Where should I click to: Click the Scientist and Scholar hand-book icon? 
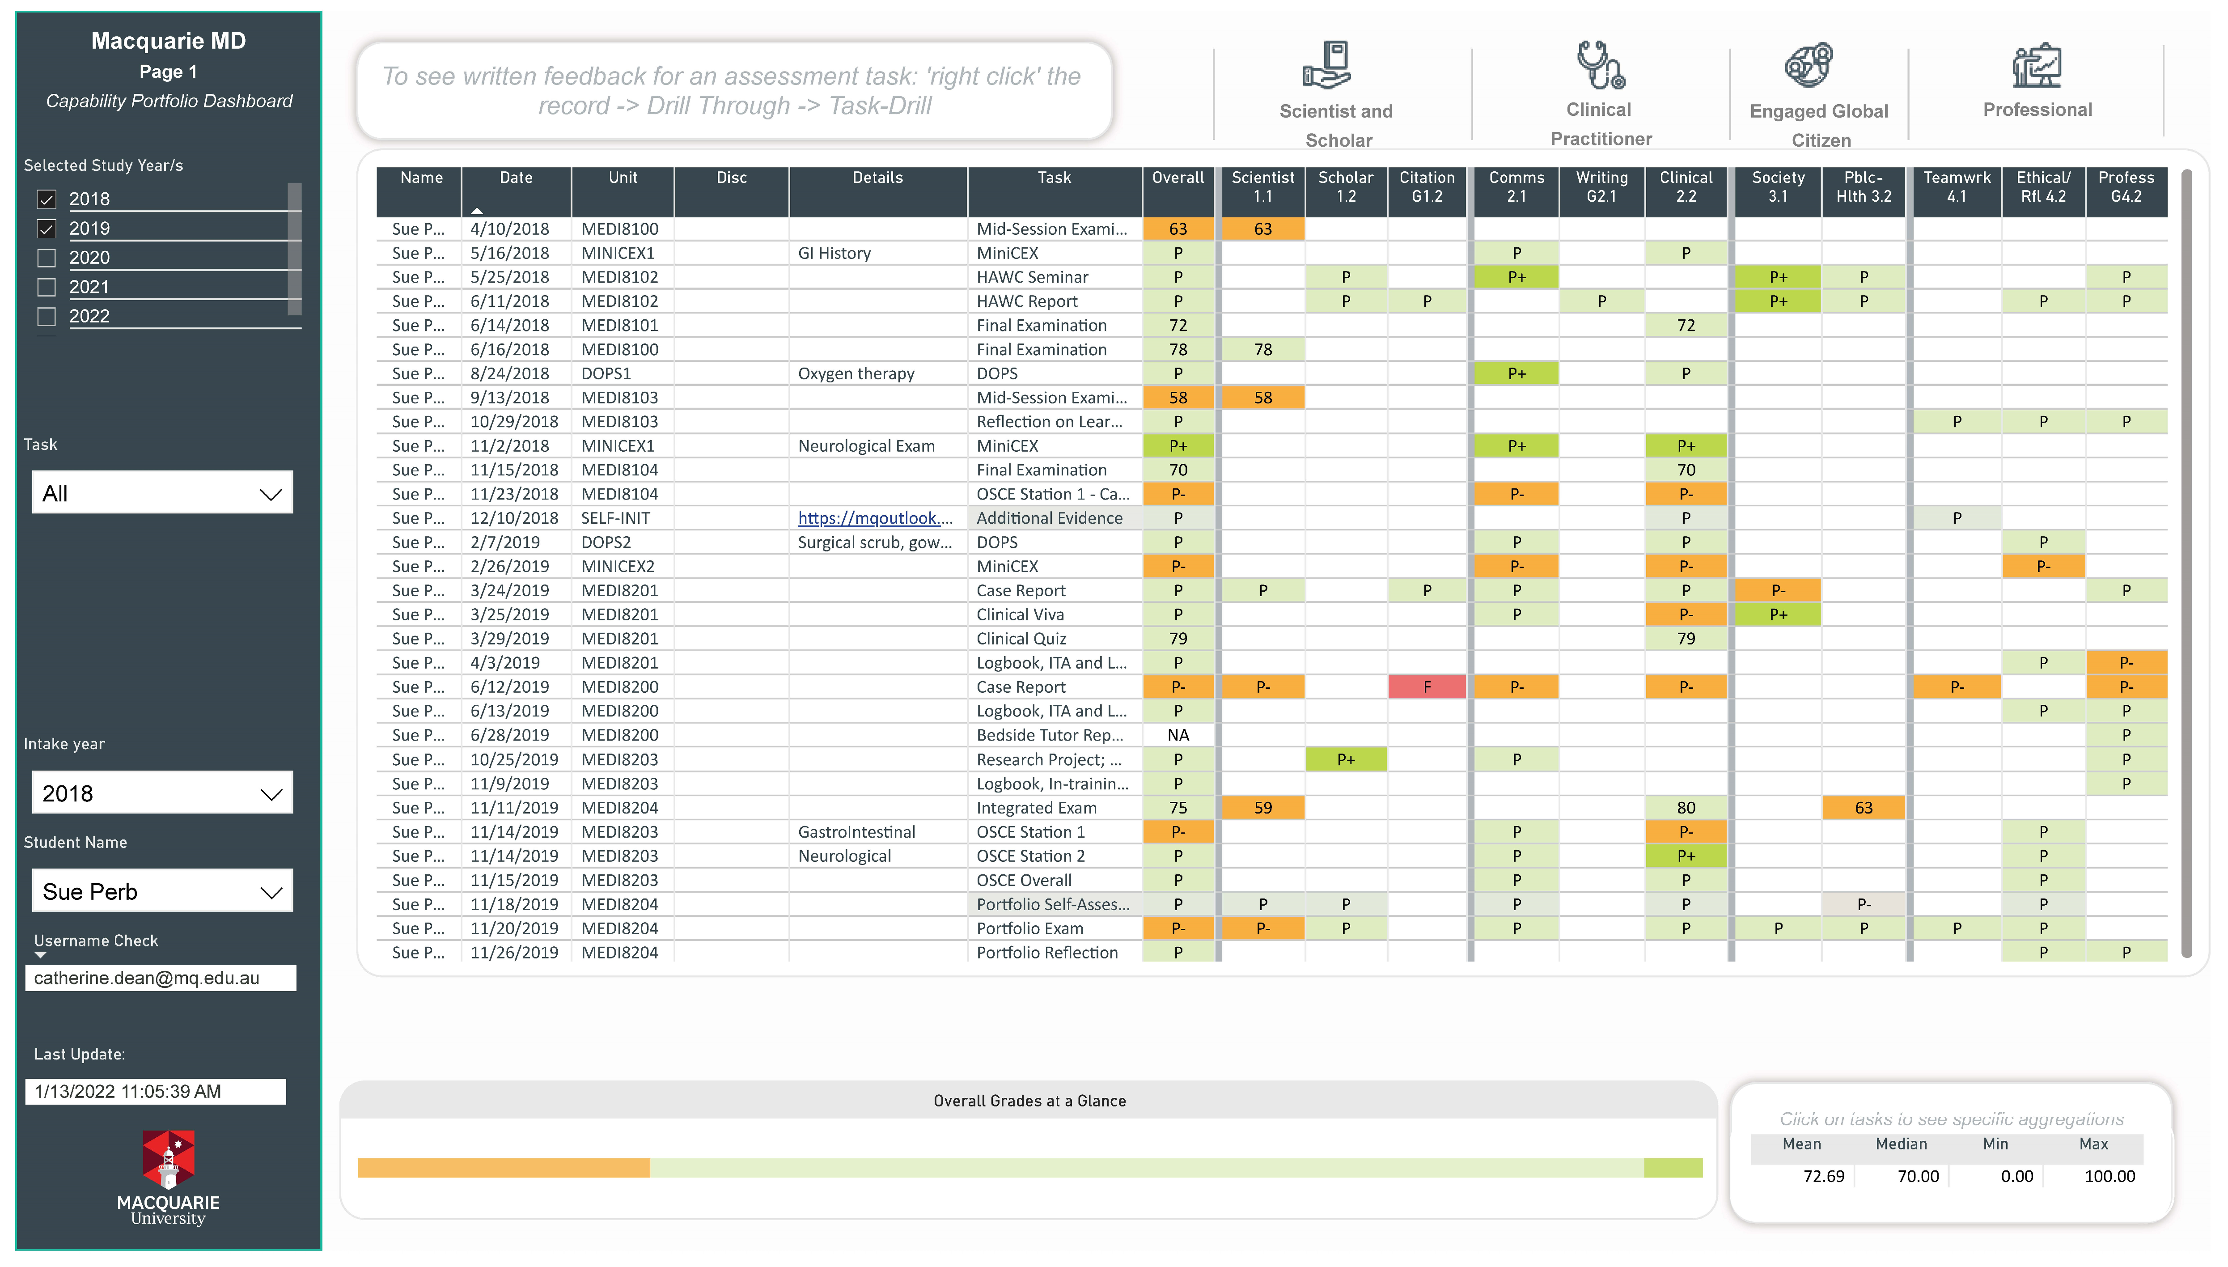[x=1327, y=65]
